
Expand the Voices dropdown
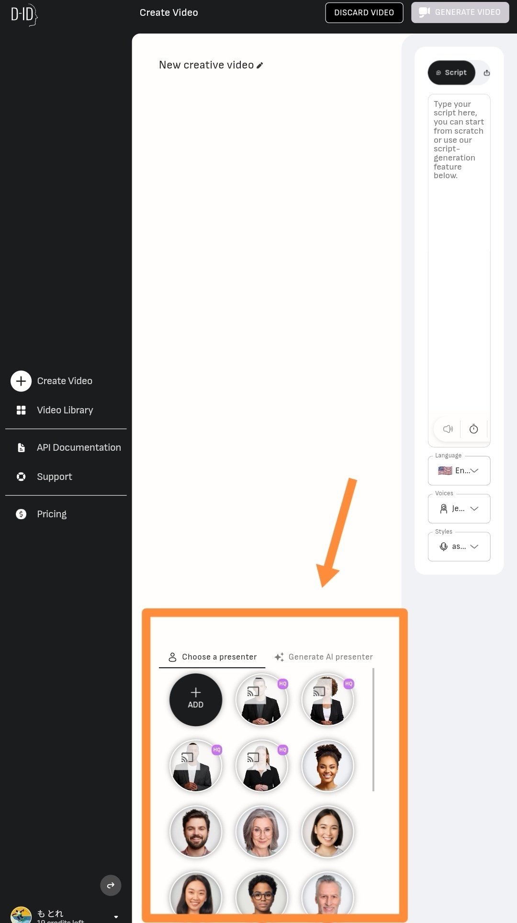point(459,509)
